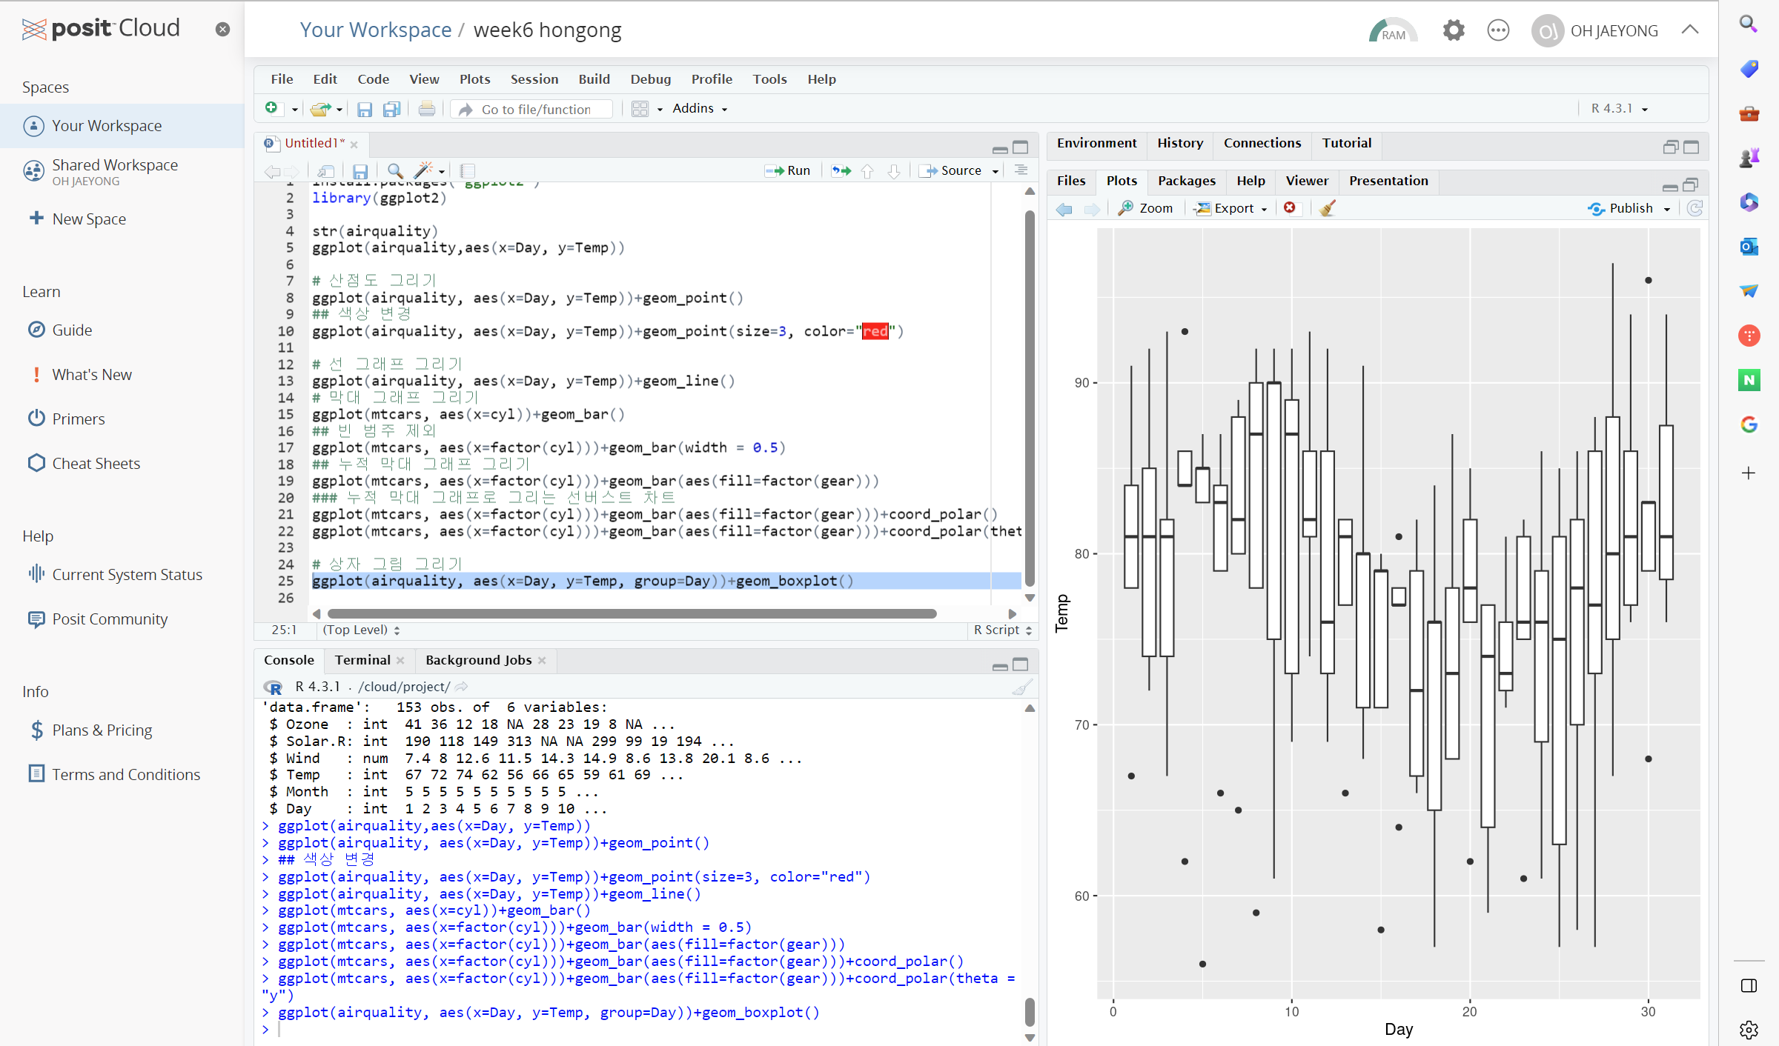Viewport: 1779px width, 1046px height.
Task: Switch to the Terminal tab
Action: 362,660
